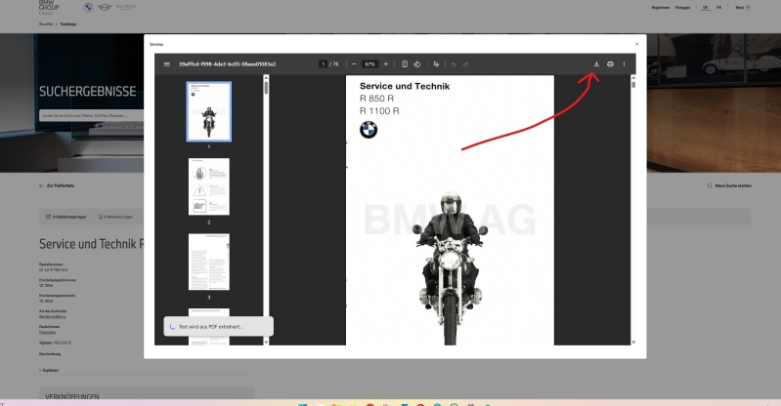Click Neue Suche starten
Viewport: 781px width, 406px height.
729,185
